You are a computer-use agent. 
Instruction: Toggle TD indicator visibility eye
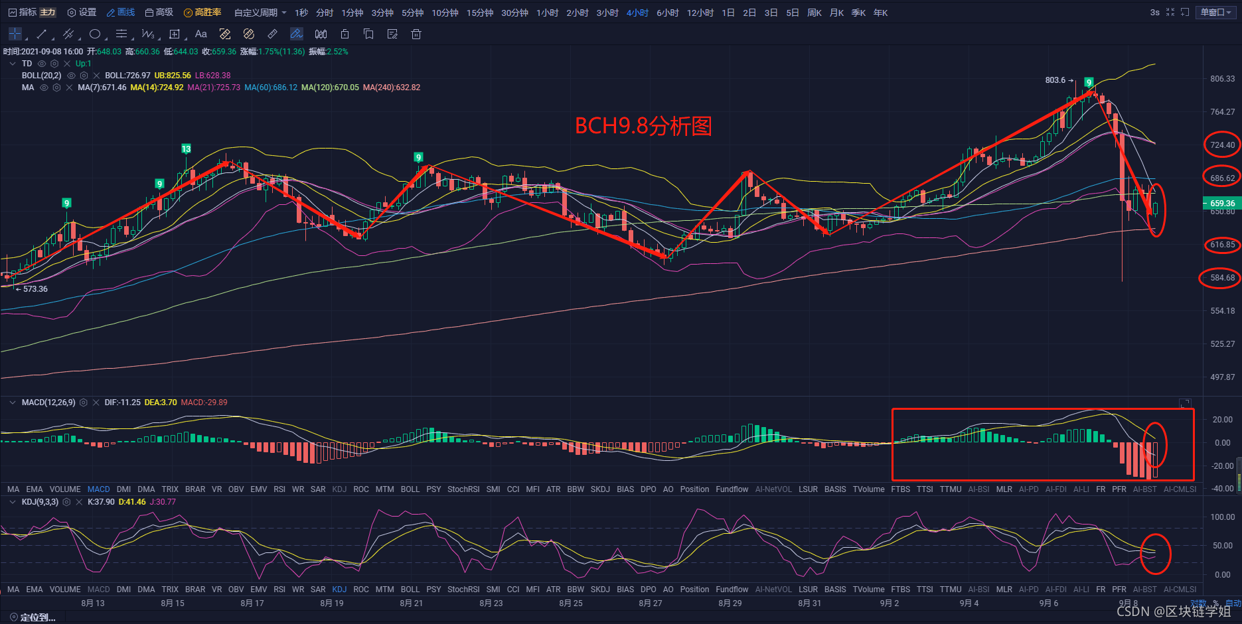[42, 64]
